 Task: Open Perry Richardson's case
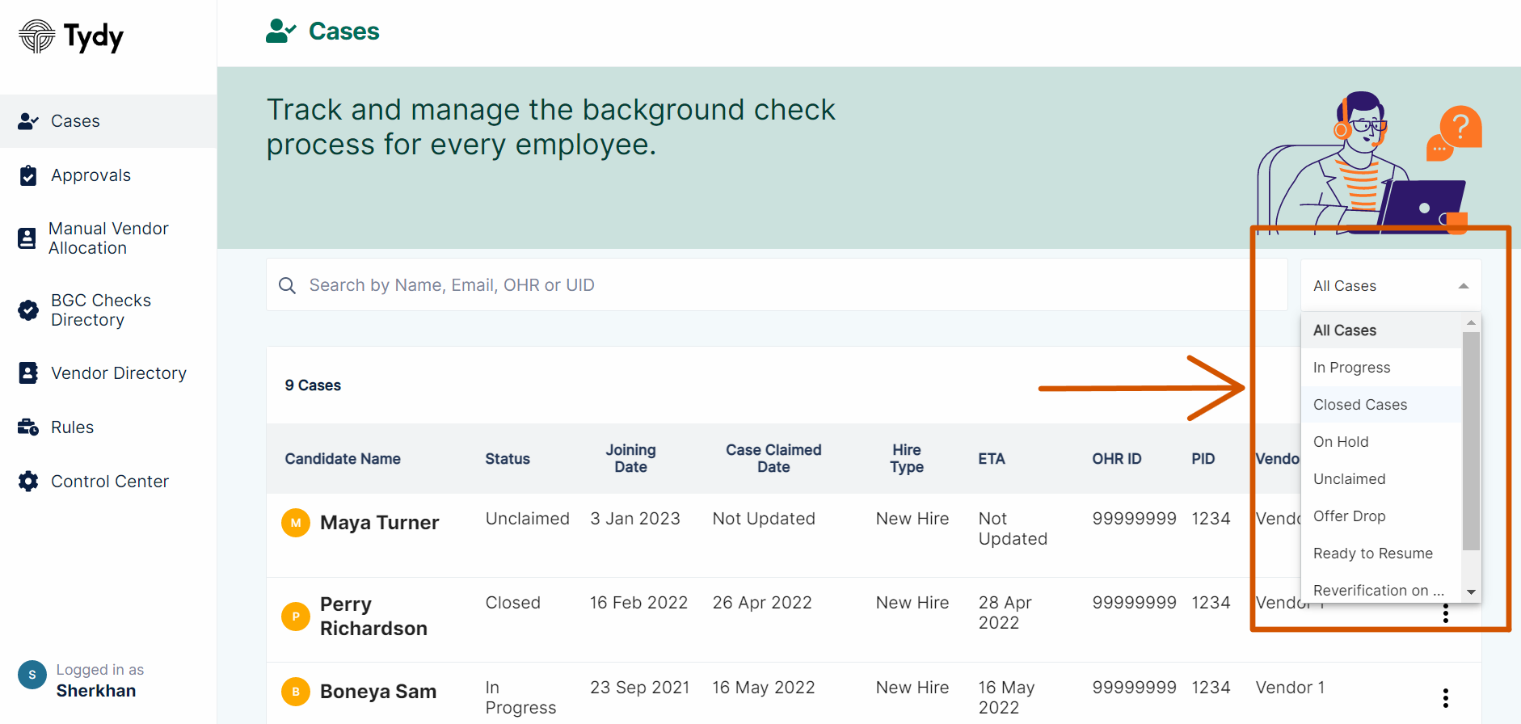click(x=373, y=617)
